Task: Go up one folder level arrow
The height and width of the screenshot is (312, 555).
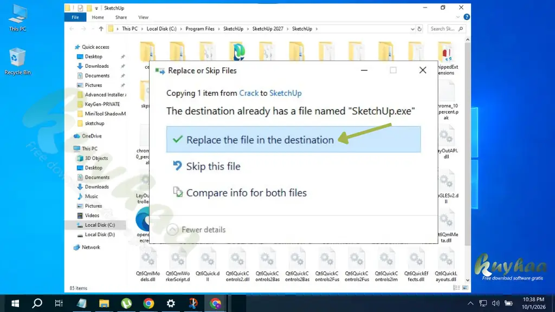Action: coord(101,29)
